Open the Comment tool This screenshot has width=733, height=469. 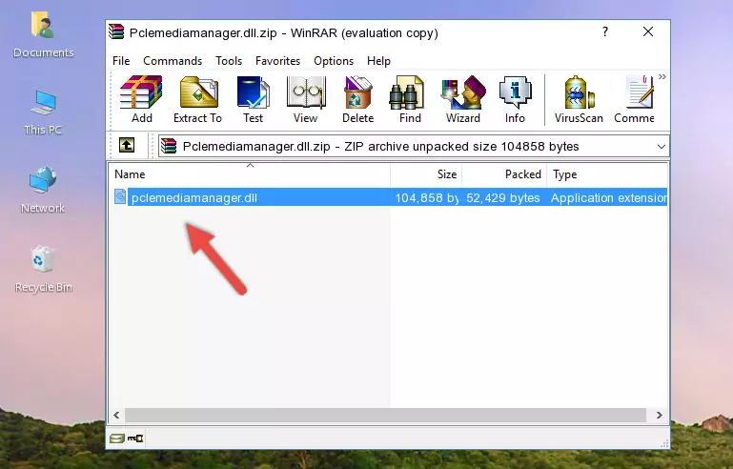635,99
